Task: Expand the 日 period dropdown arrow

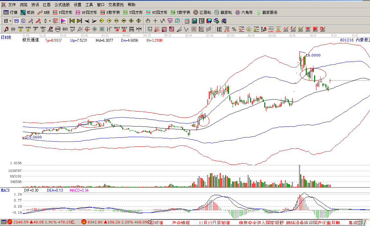Action: click(10, 21)
